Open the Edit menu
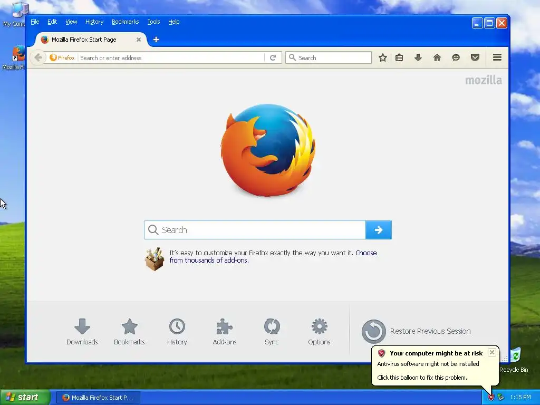 [x=52, y=22]
